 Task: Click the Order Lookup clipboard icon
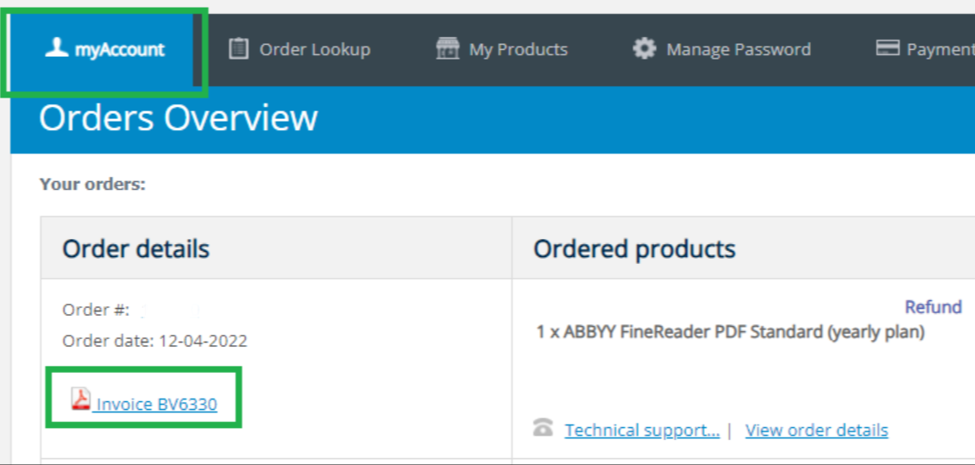238,48
